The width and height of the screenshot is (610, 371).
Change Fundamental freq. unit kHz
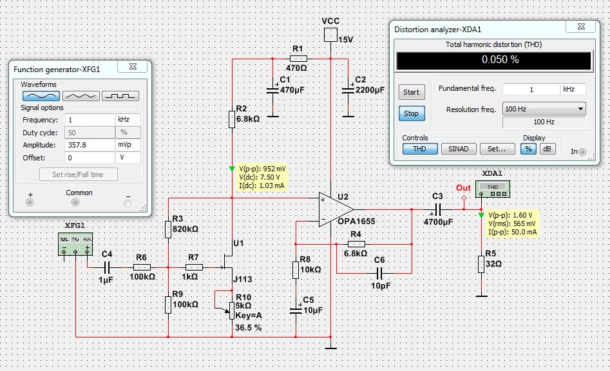coord(573,89)
